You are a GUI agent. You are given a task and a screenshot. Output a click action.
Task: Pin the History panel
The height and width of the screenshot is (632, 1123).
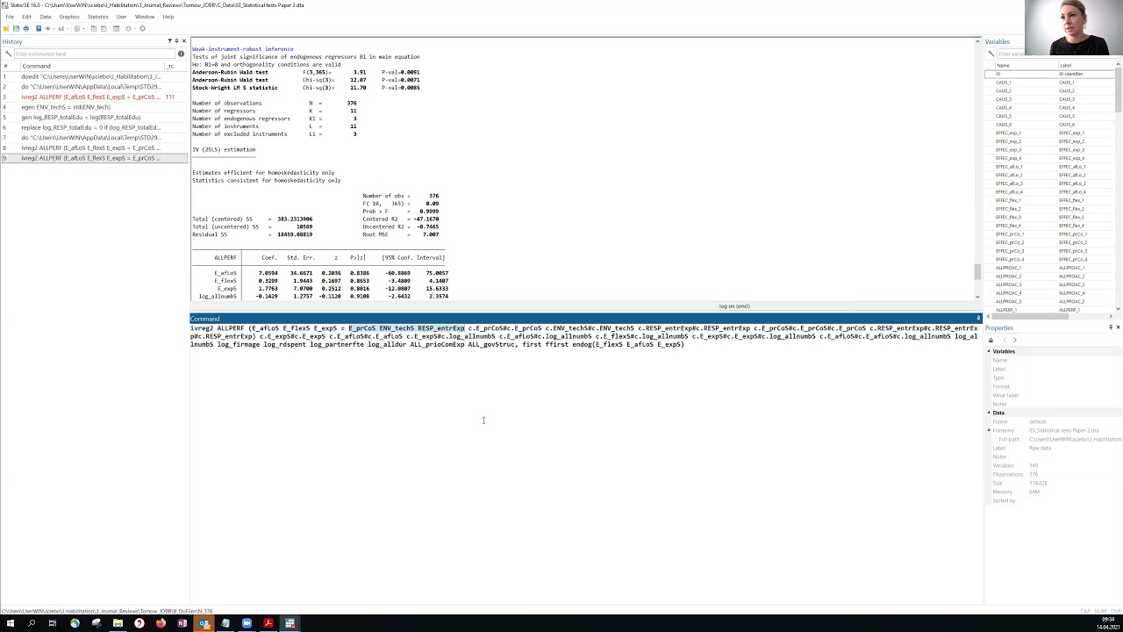pyautogui.click(x=176, y=41)
